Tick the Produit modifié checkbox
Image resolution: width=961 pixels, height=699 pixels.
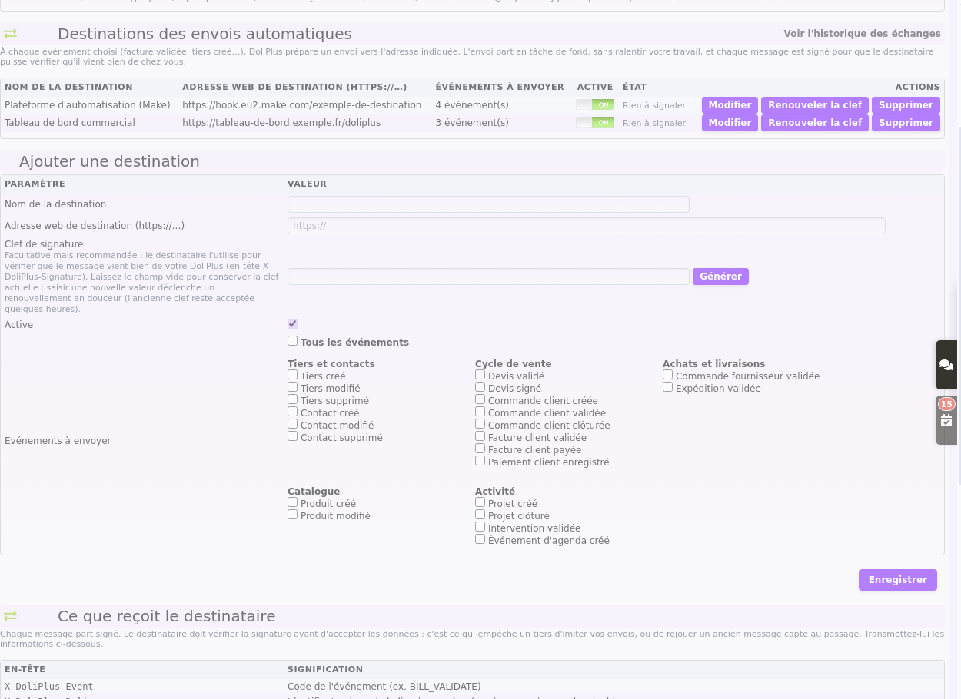(x=292, y=515)
